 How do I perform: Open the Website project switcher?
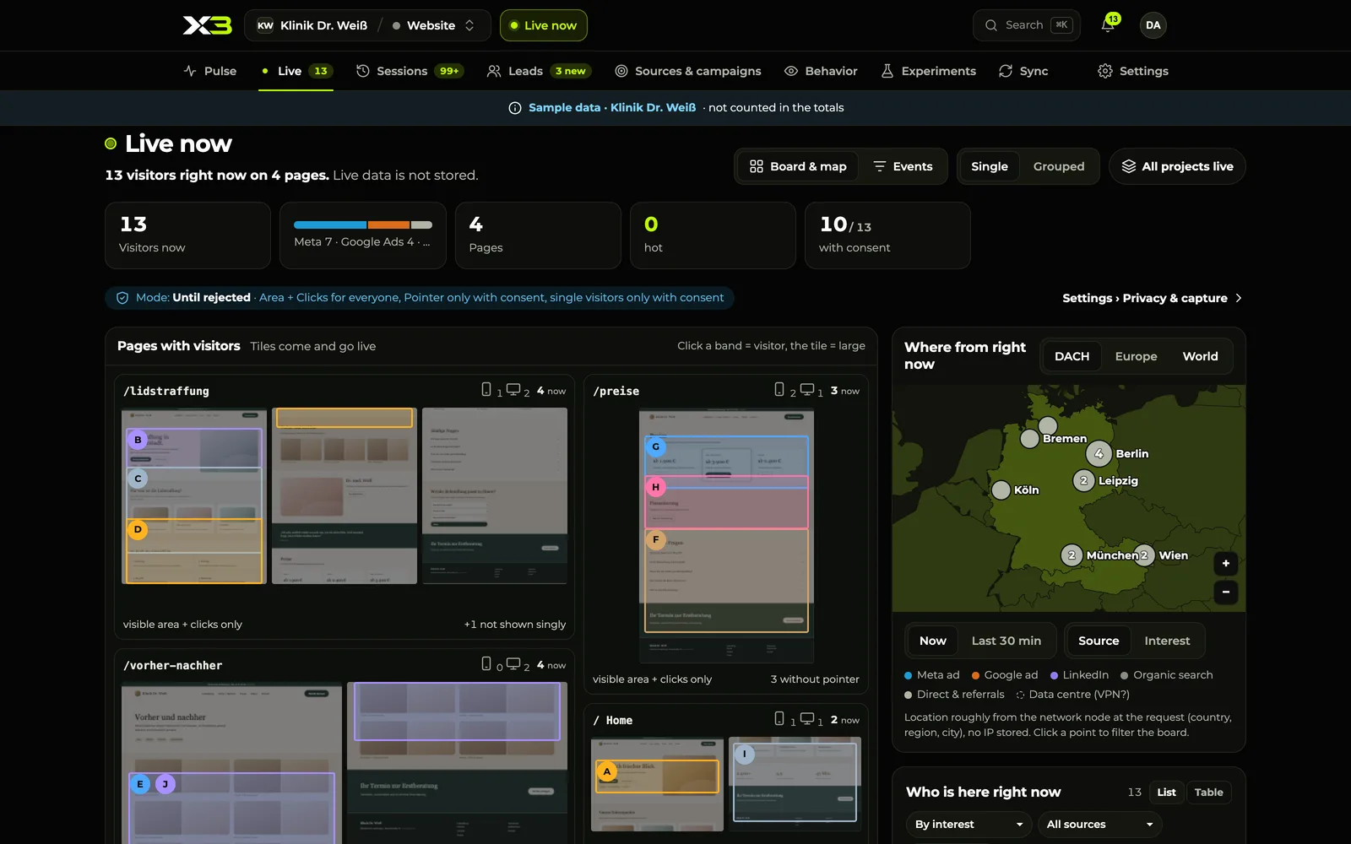click(x=433, y=25)
